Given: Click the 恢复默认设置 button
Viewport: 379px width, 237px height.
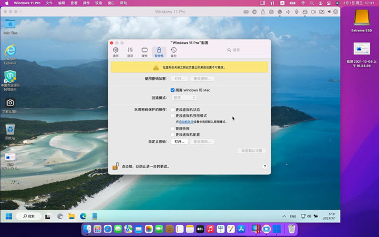Looking at the screenshot, I should 252,150.
